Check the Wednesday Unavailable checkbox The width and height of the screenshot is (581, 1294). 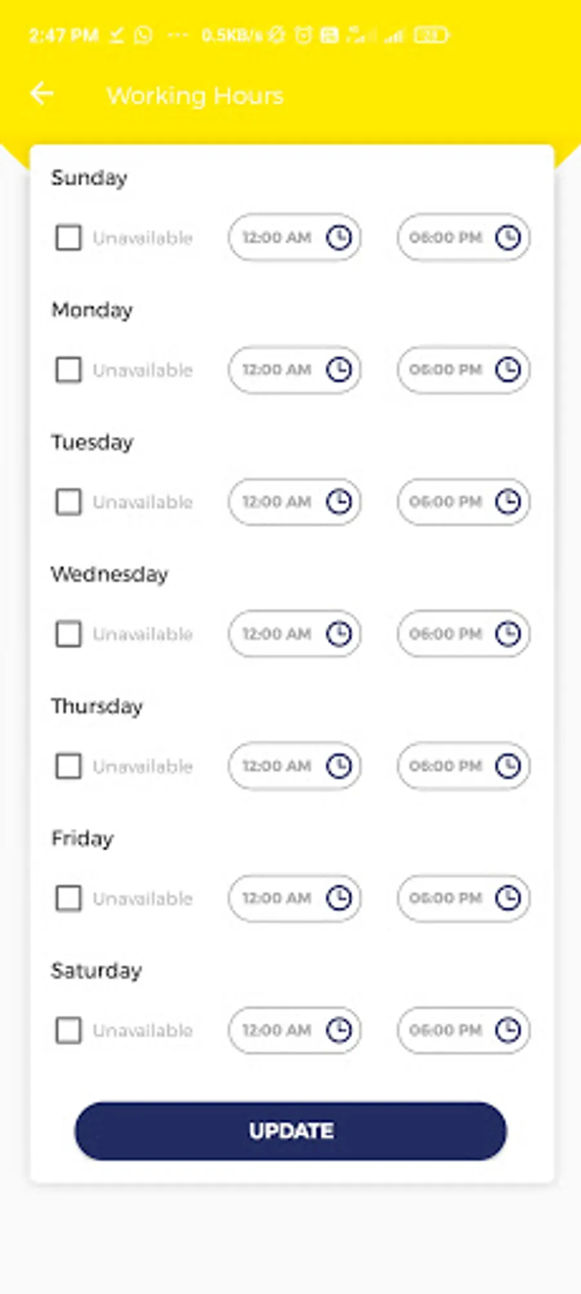(x=68, y=634)
